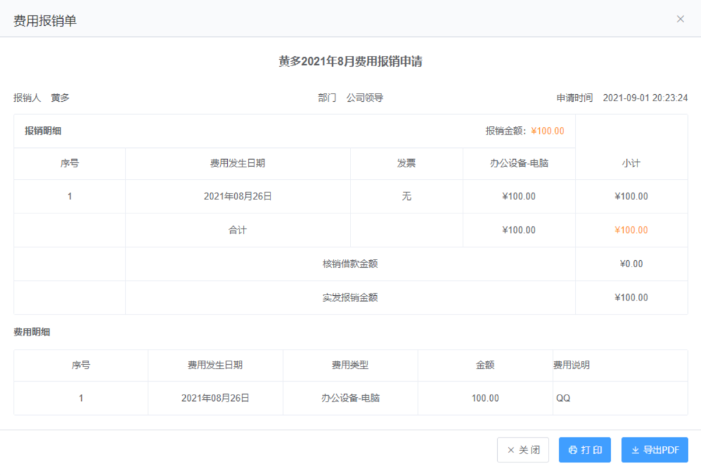The width and height of the screenshot is (701, 475).
Task: Click the application time 2021-09-01 20:23:24
Action: [645, 98]
